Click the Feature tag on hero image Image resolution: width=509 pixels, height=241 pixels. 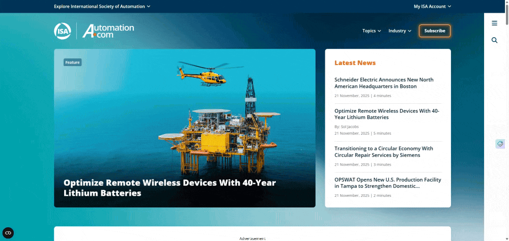(72, 63)
